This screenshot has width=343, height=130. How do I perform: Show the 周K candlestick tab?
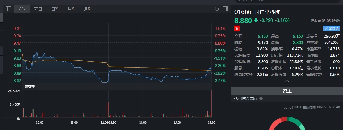point(71,9)
